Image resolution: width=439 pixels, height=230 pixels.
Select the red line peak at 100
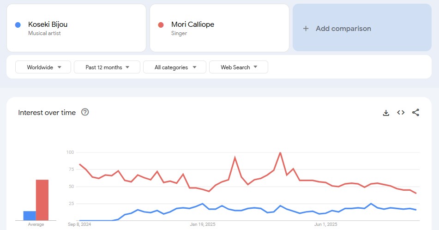(x=280, y=153)
